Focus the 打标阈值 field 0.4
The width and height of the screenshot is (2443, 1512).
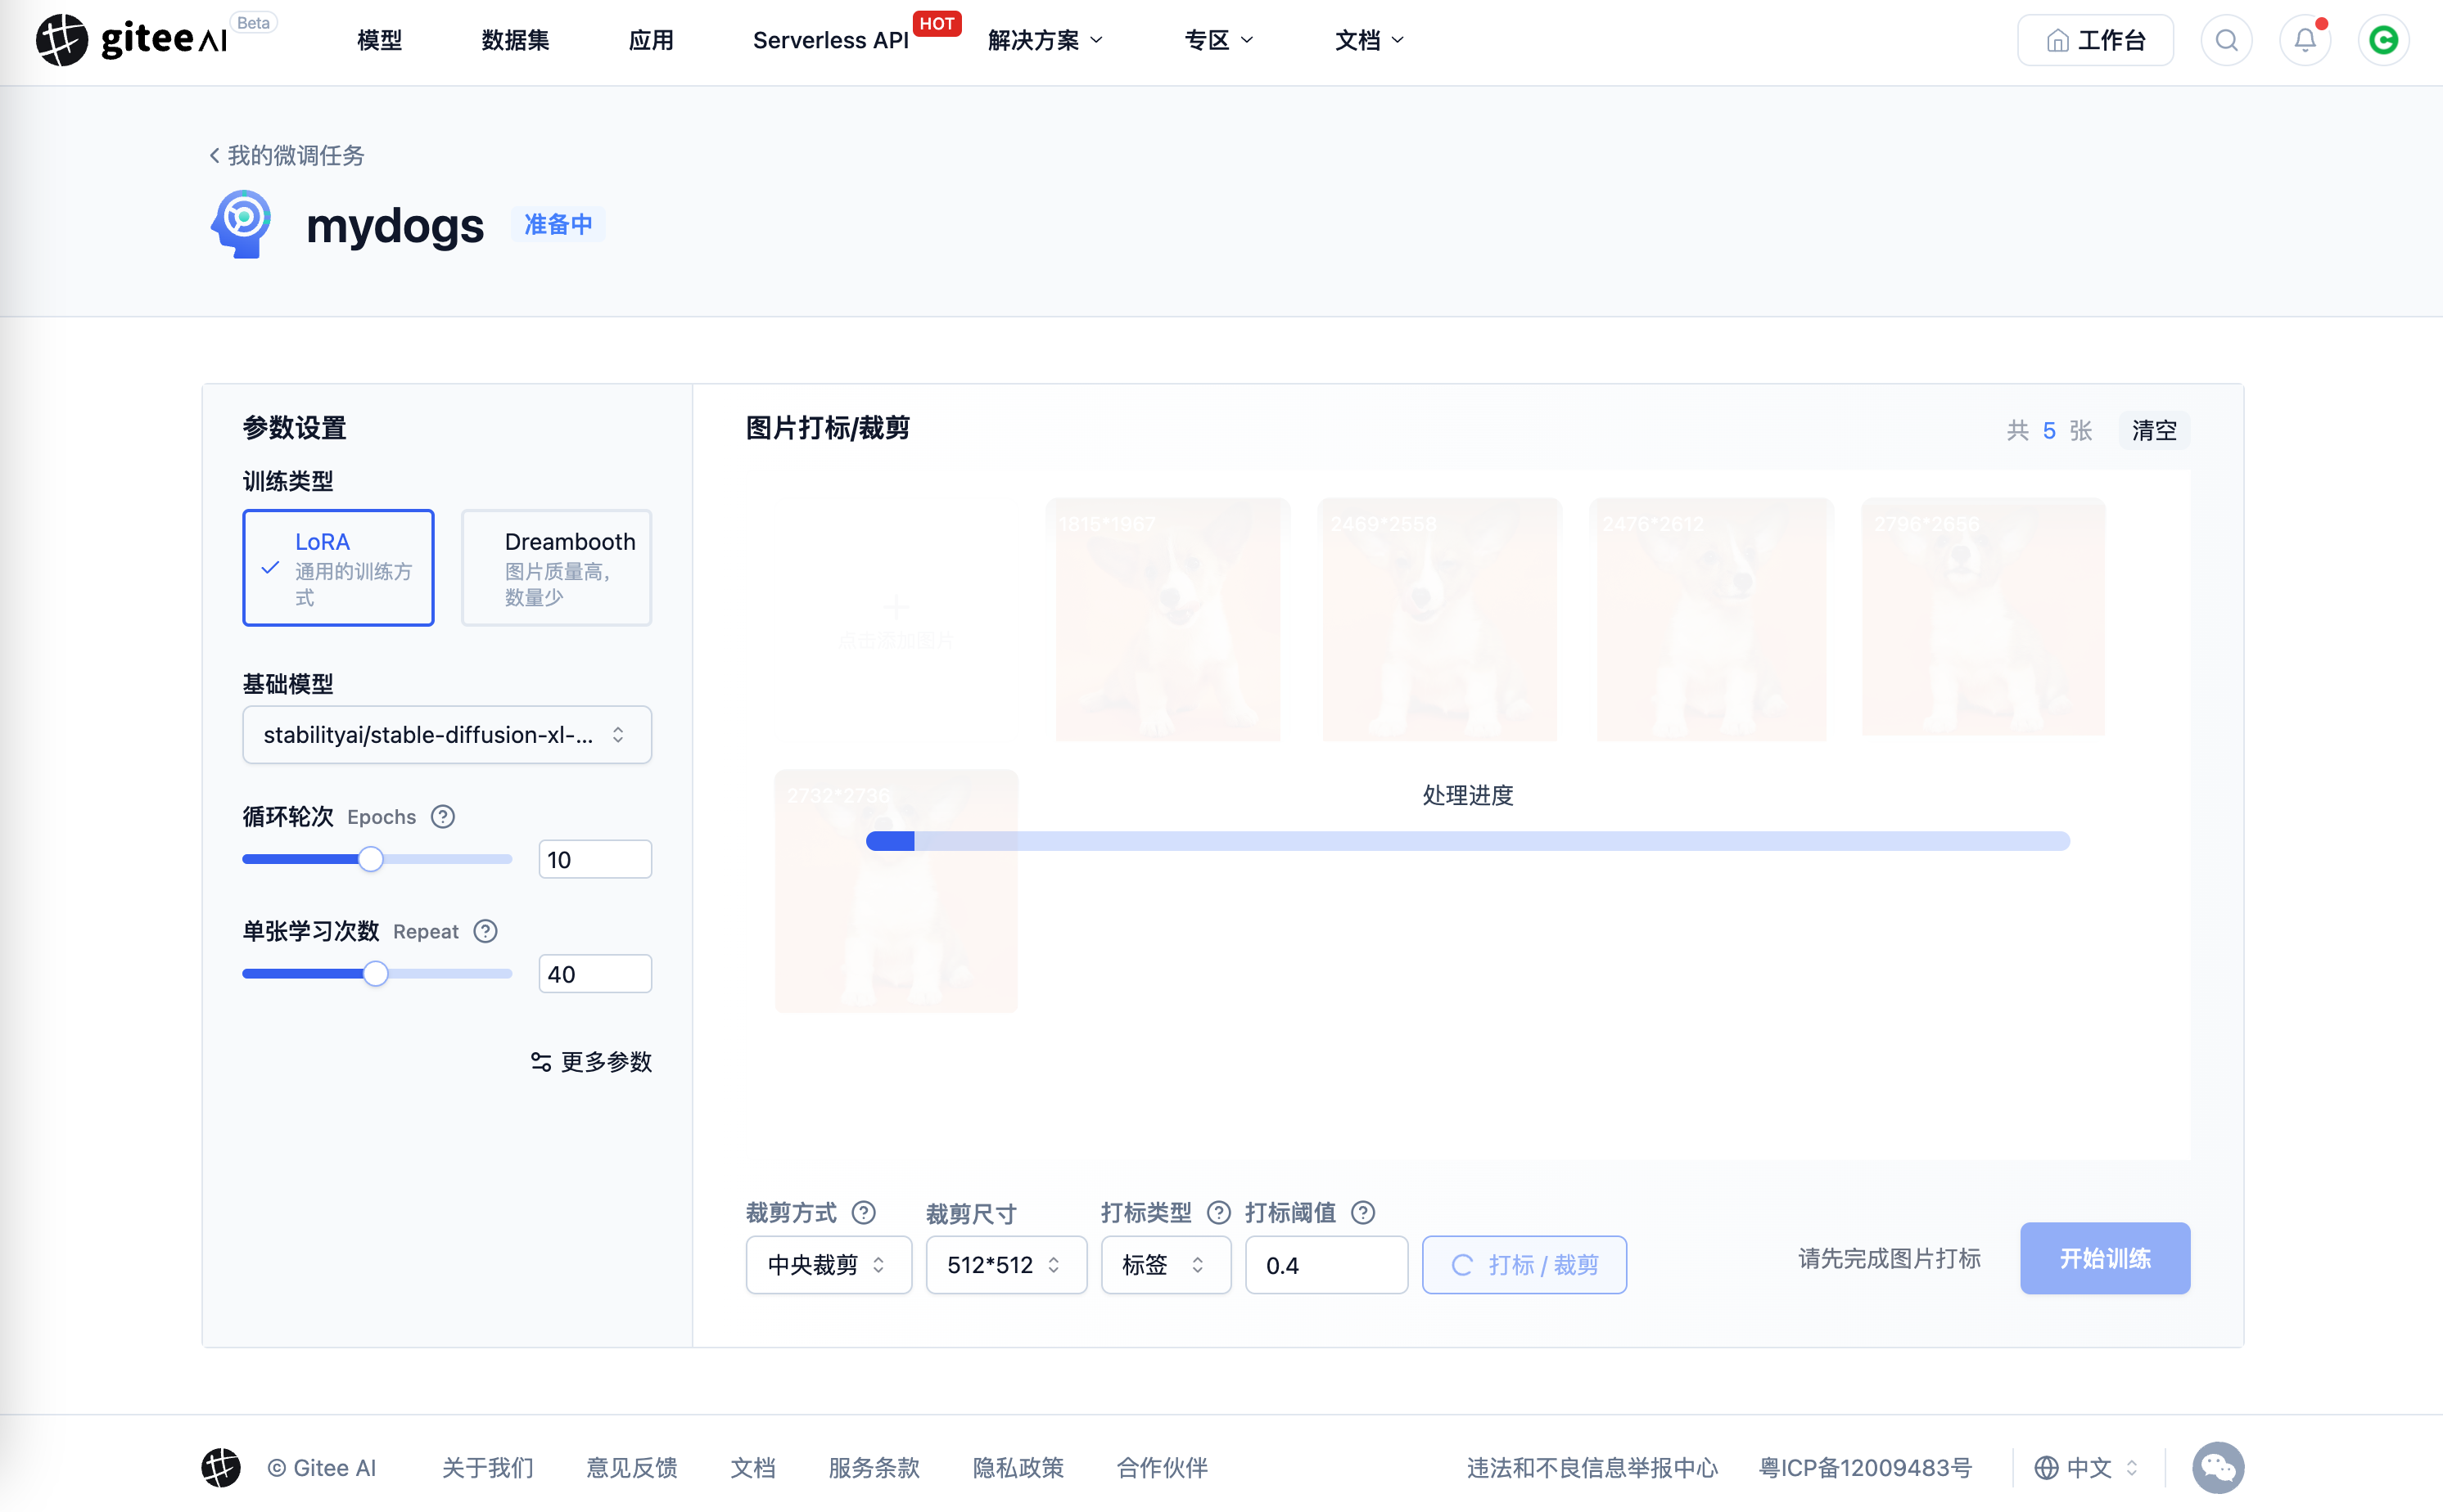[x=1325, y=1265]
